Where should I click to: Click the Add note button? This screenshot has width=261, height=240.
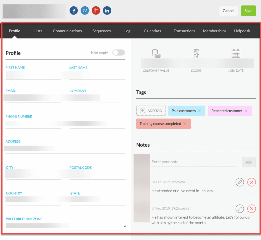pyautogui.click(x=249, y=162)
